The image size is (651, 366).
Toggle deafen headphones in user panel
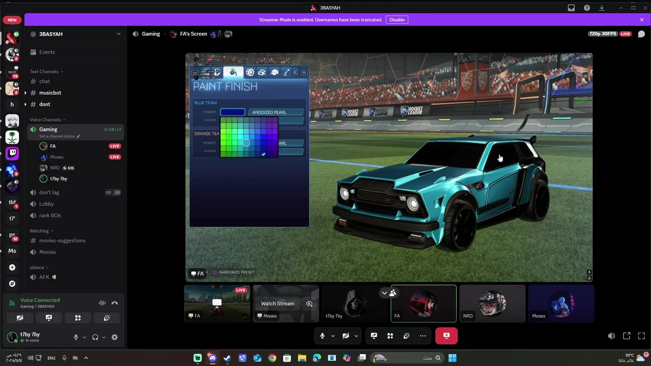click(x=95, y=337)
